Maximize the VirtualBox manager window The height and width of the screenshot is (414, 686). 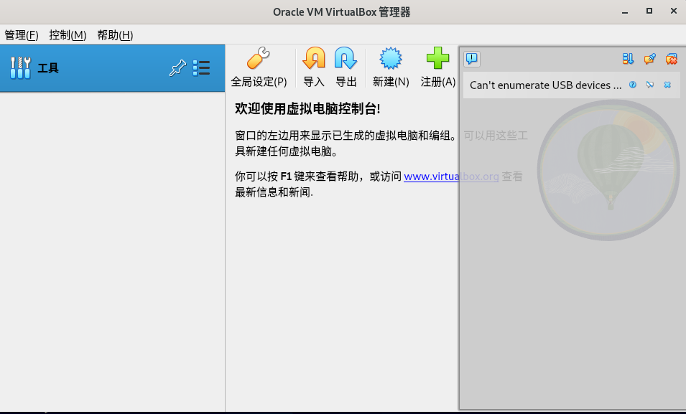click(x=649, y=11)
